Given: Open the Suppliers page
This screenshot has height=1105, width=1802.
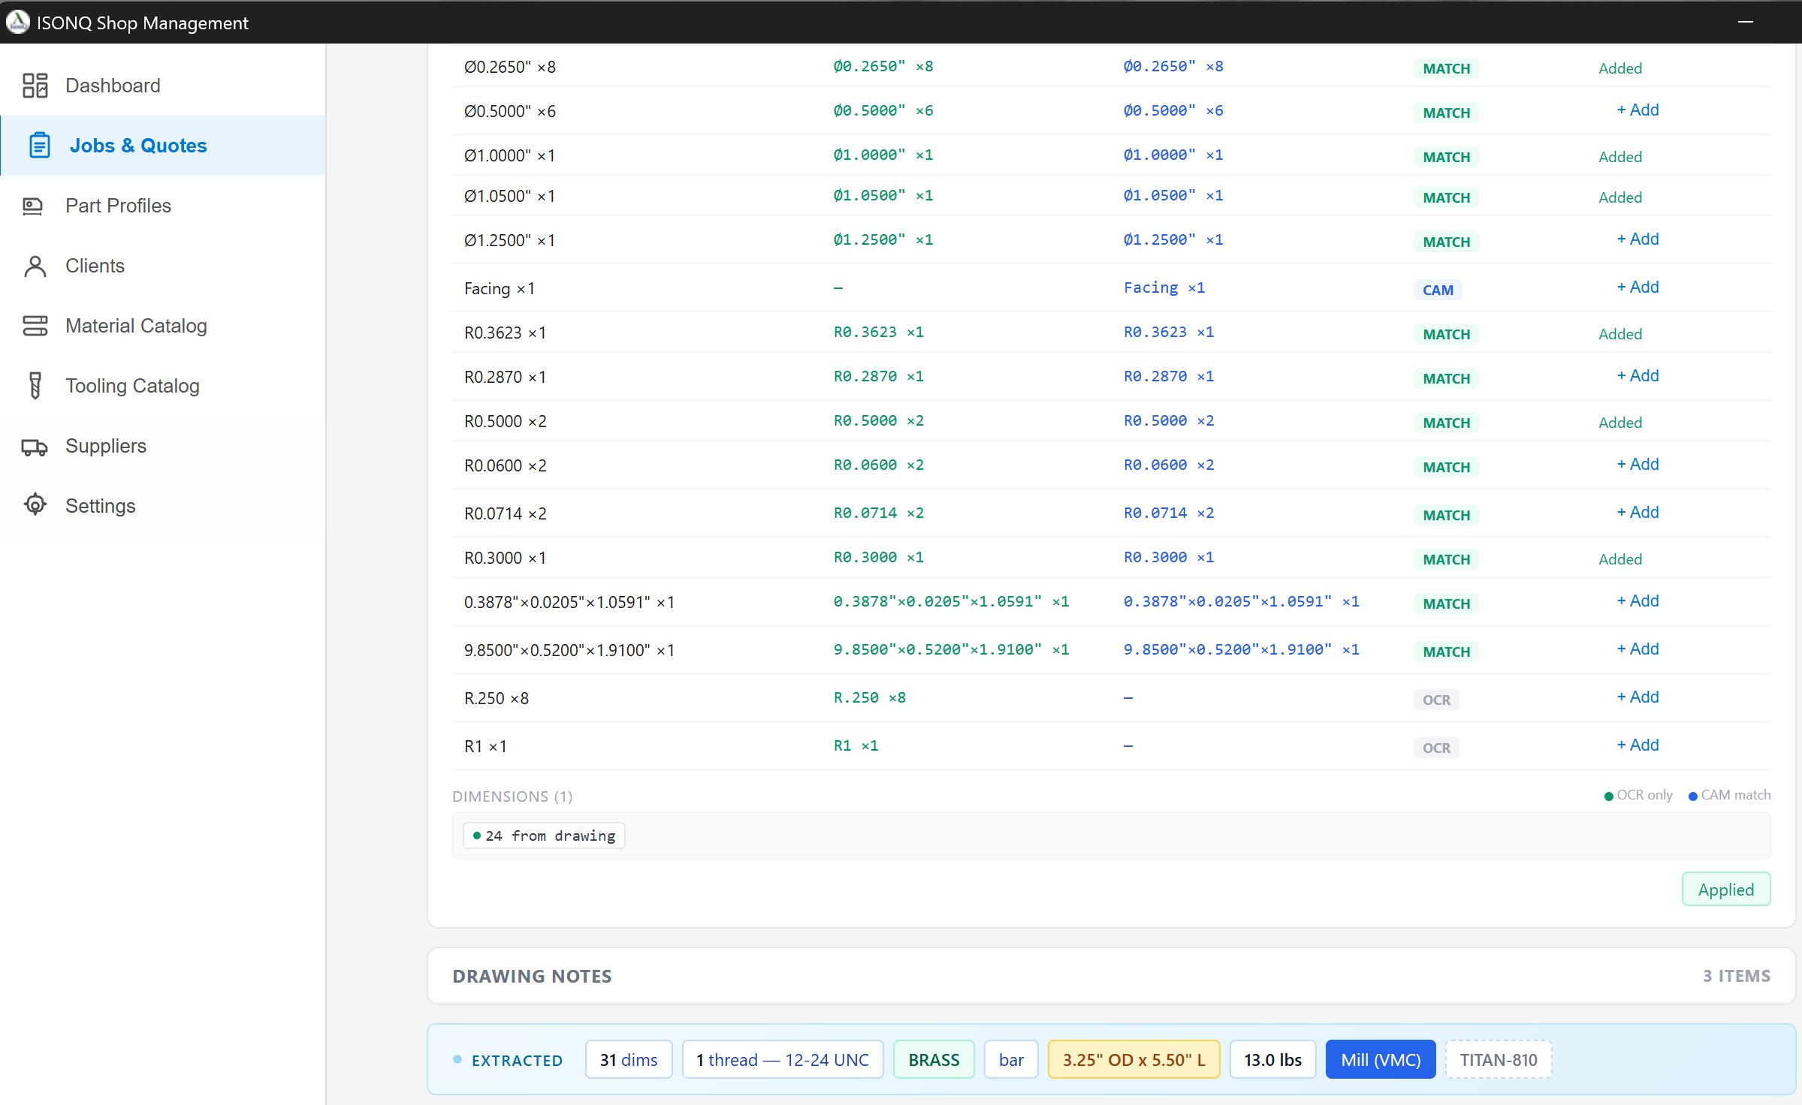Looking at the screenshot, I should pos(163,446).
